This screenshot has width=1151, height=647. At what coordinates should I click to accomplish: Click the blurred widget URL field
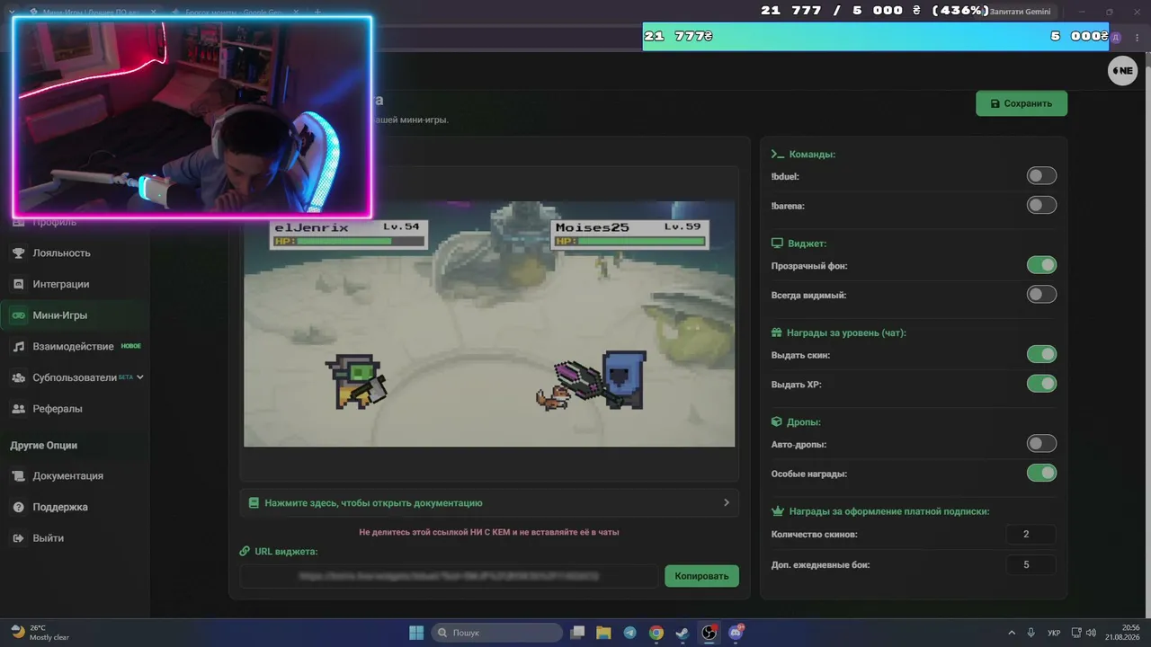point(449,576)
